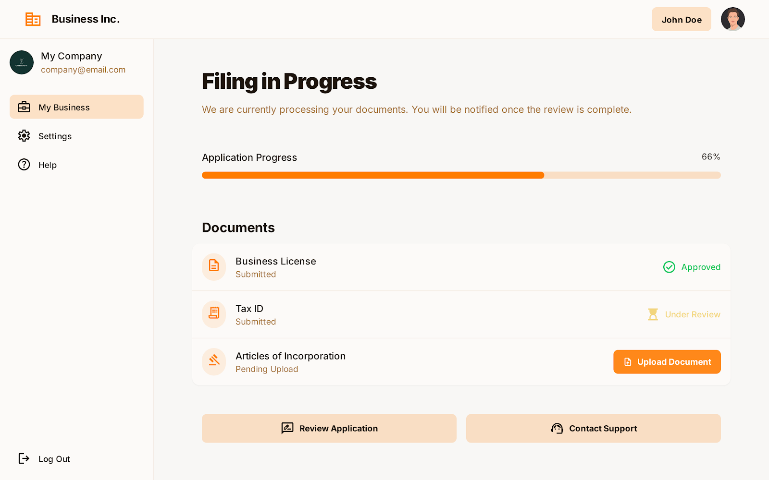This screenshot has width=769, height=480.
Task: Click the Log Out arrow icon
Action: click(x=24, y=458)
